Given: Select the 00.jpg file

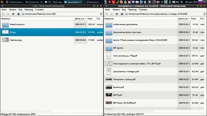Looking at the screenshot, I should (x=52, y=32).
